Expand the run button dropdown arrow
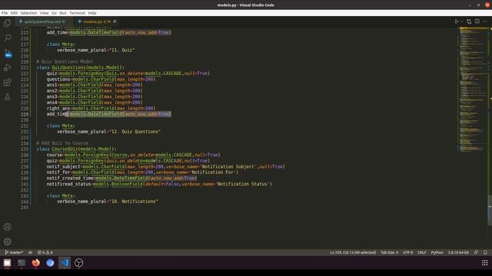This screenshot has width=492, height=276. [462, 21]
